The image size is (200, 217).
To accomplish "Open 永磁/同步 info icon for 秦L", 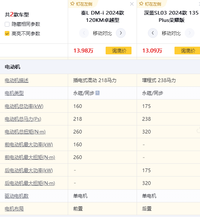I will (x=97, y=93).
